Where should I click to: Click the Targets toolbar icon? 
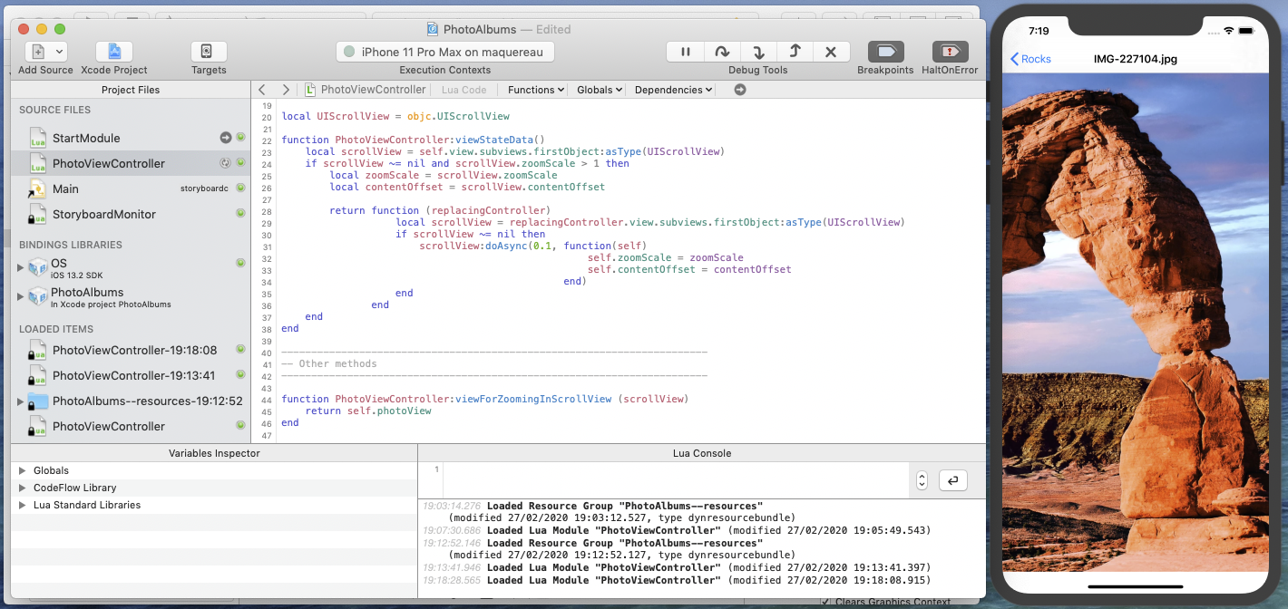[x=206, y=52]
